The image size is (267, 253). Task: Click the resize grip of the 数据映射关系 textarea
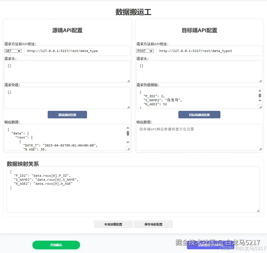(x=258, y=211)
